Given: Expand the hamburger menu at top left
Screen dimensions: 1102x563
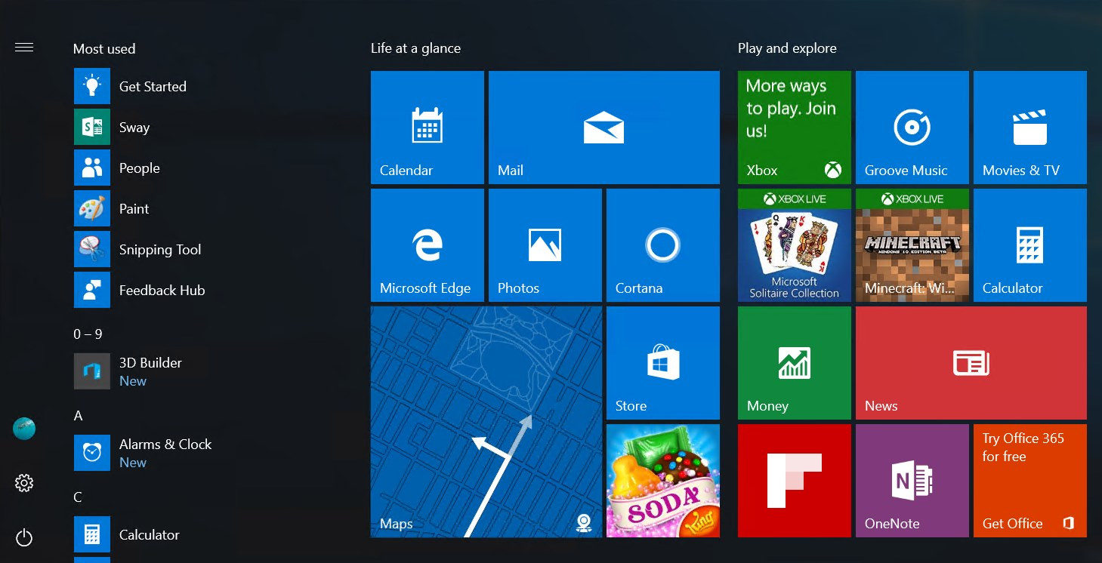Looking at the screenshot, I should [x=24, y=48].
